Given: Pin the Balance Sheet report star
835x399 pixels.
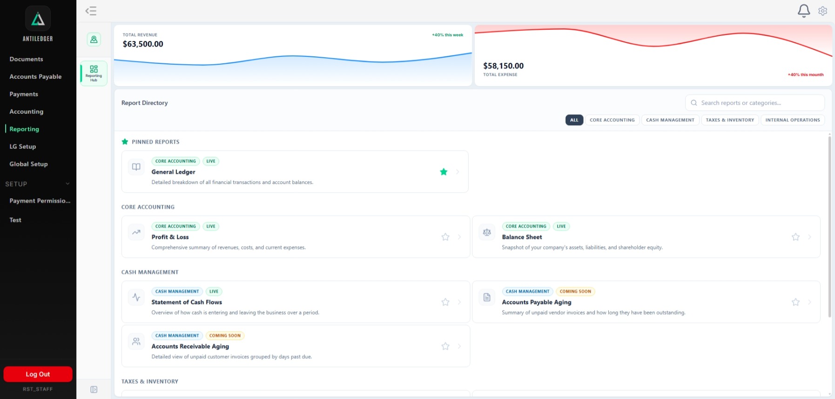Looking at the screenshot, I should point(796,237).
